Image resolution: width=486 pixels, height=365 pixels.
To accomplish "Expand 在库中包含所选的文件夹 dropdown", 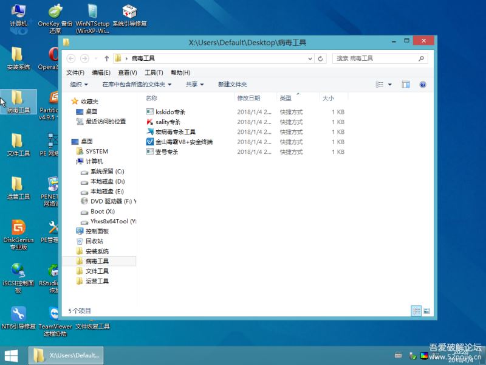I will coord(137,85).
